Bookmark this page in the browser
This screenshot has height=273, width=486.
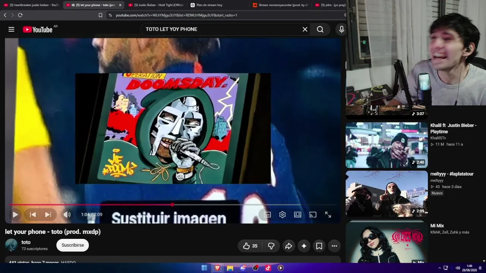click(x=100, y=15)
